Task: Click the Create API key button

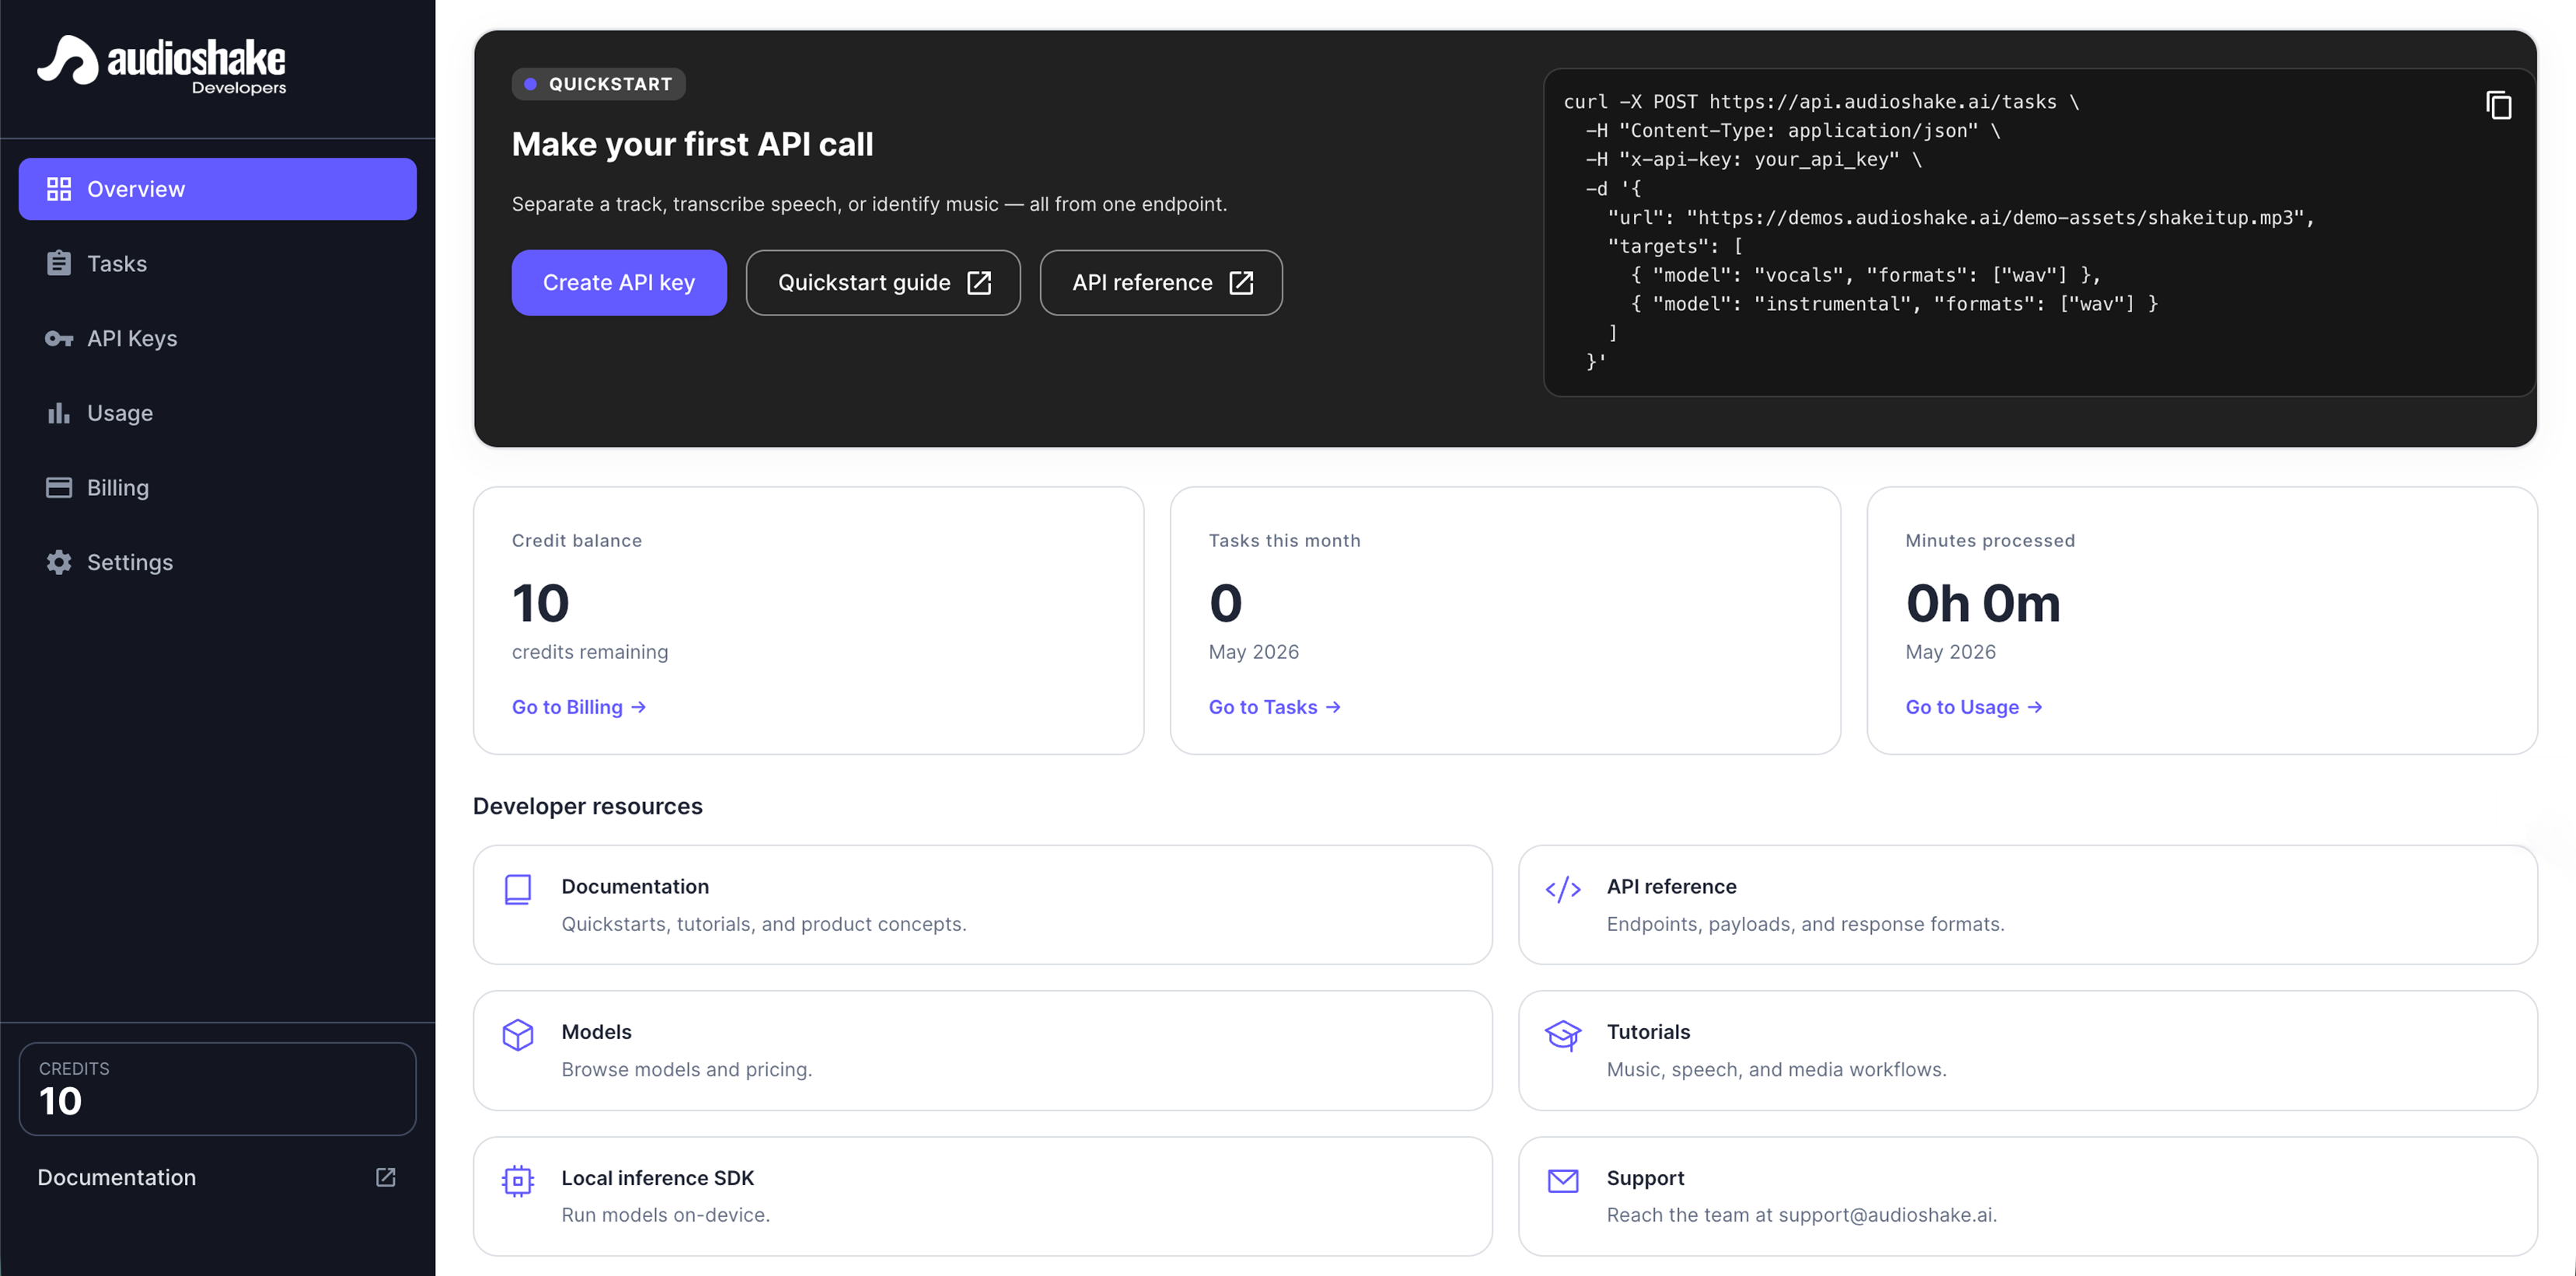Action: point(619,283)
